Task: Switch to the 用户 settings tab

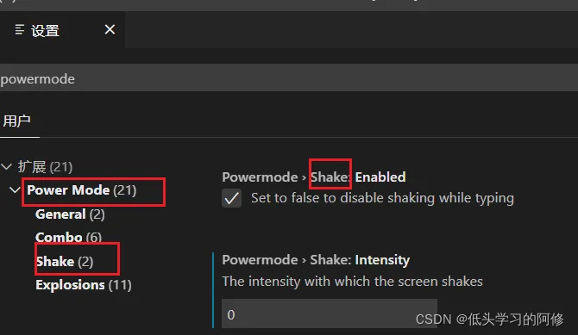Action: click(x=17, y=121)
